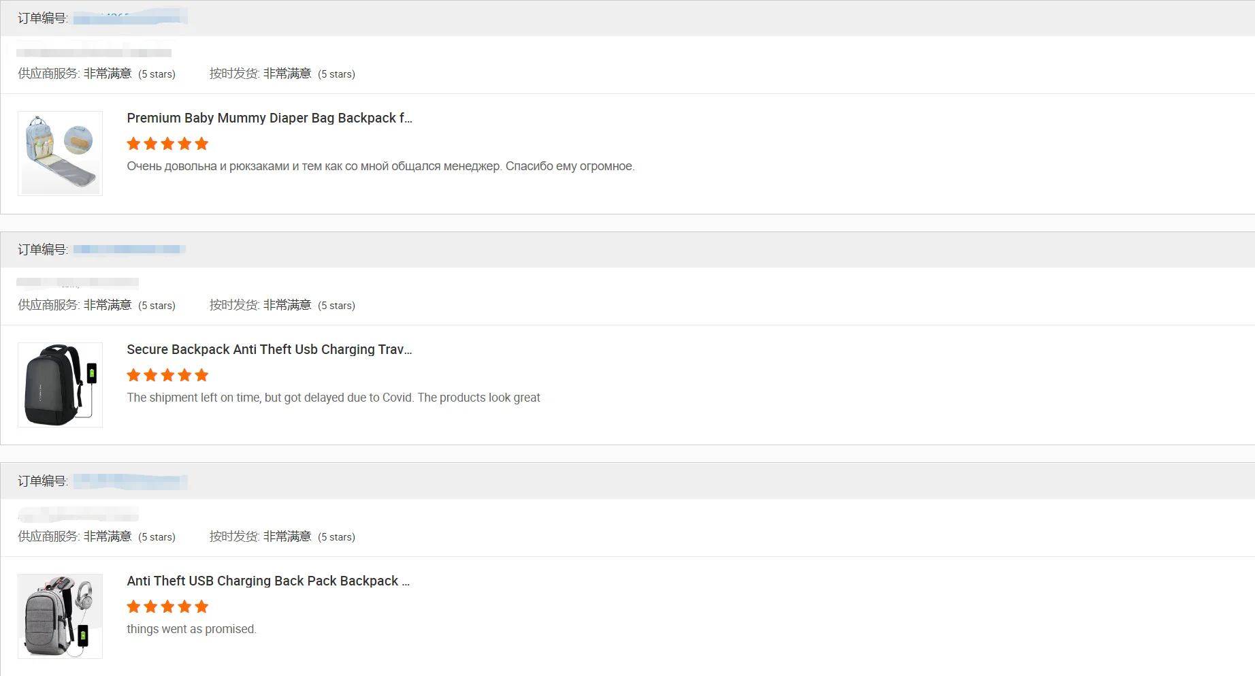Click the Secure Backpack review's fifth star

[201, 375]
